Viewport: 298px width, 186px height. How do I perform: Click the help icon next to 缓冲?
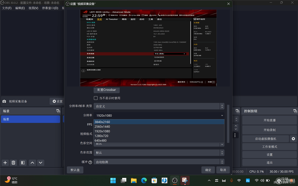pyautogui.click(x=90, y=162)
